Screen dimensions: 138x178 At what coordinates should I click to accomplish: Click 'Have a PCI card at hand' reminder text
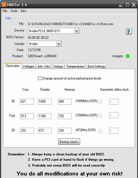(71, 160)
